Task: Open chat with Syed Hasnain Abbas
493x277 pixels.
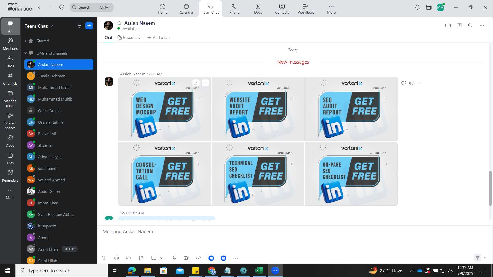Action: click(59, 214)
